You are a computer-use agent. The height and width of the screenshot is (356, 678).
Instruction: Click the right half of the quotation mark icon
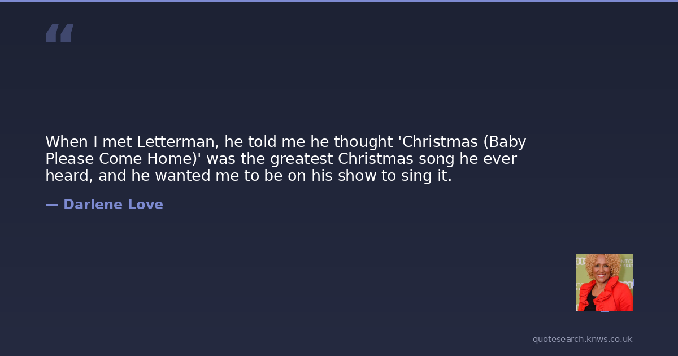pyautogui.click(x=67, y=33)
